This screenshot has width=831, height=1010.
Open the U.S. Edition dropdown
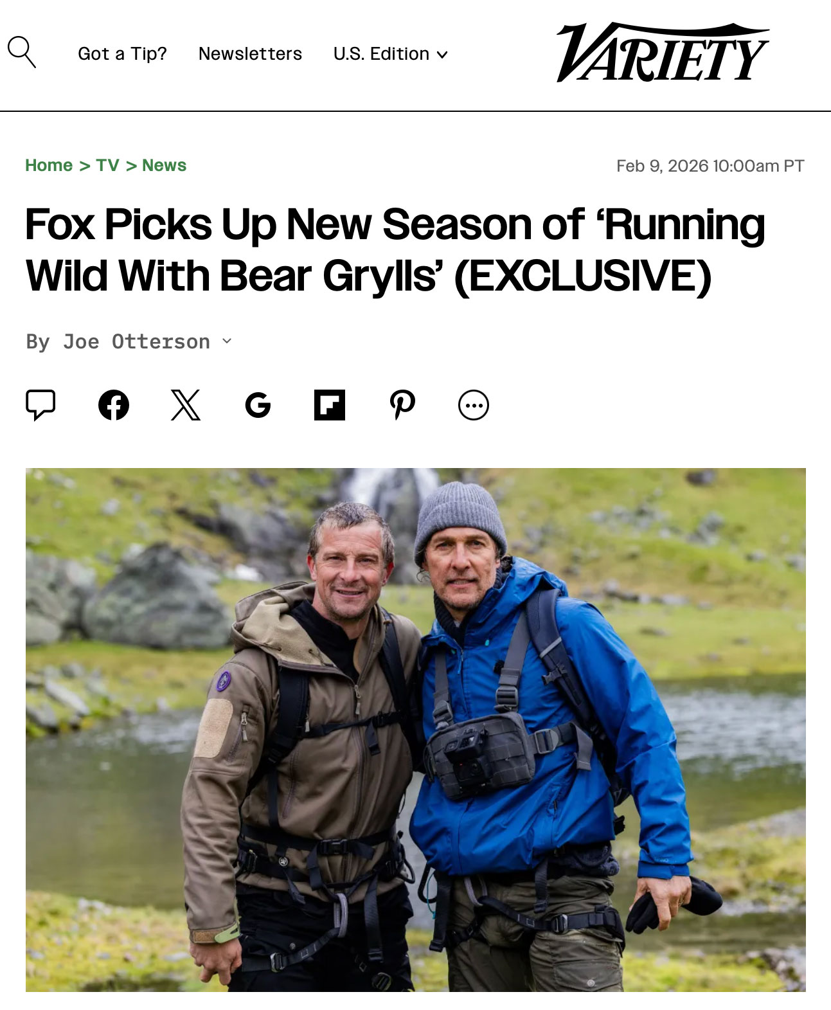[389, 54]
